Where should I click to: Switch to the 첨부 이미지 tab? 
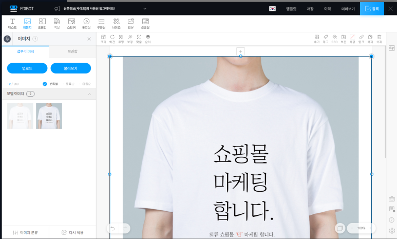[x=25, y=51]
